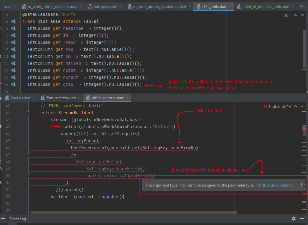Click the TODO implement build comment
This screenshot has height=225, width=308.
click(71, 106)
